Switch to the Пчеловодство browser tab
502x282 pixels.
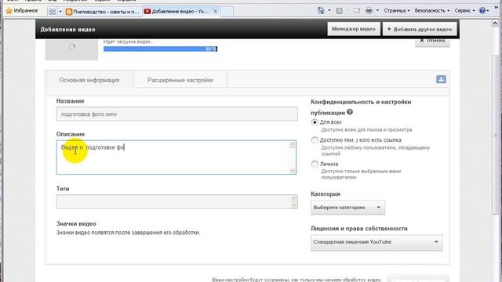pyautogui.click(x=103, y=12)
